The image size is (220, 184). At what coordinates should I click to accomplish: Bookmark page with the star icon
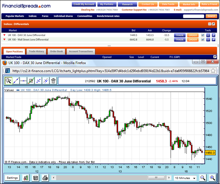coord(213,71)
